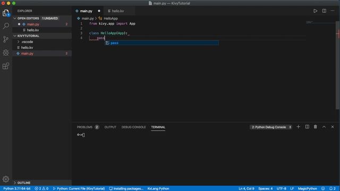Close the bottom panel

(x=333, y=127)
